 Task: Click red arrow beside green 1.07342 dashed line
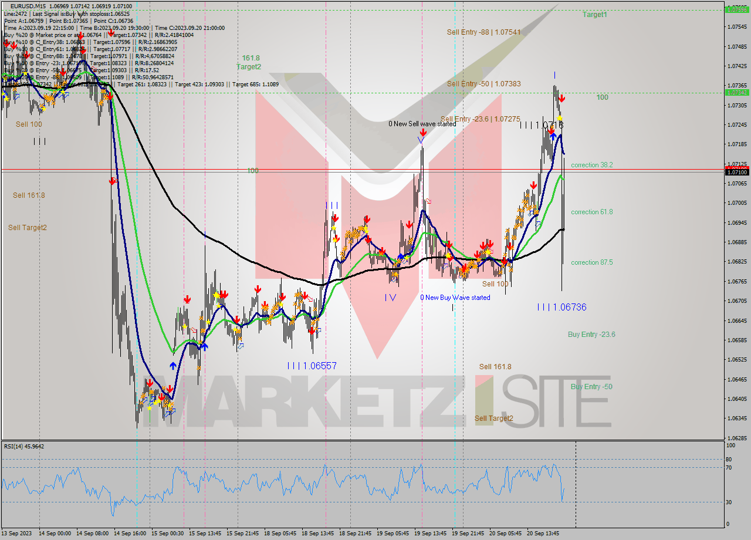click(561, 99)
